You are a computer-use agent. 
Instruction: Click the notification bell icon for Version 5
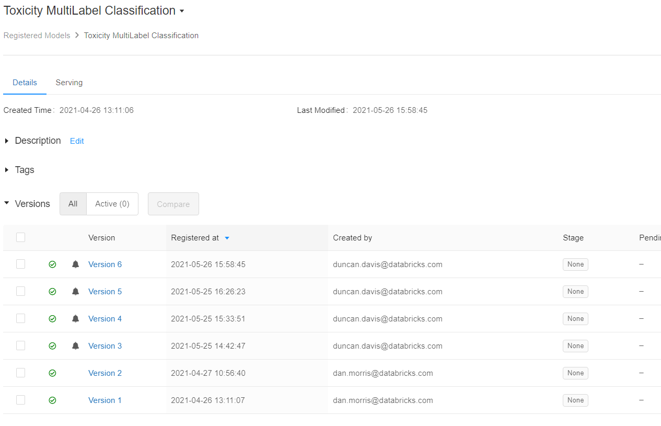75,291
